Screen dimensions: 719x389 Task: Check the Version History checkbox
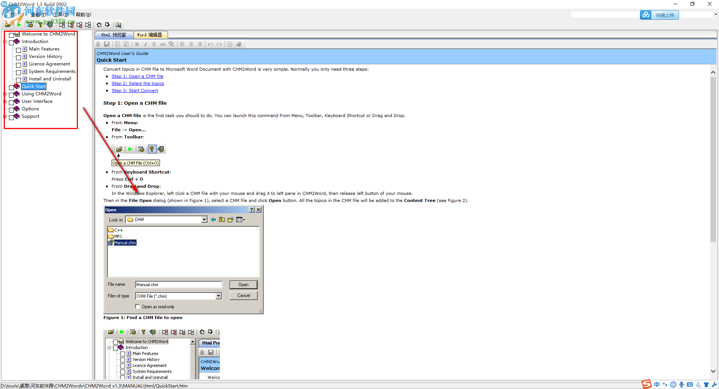[x=19, y=58]
